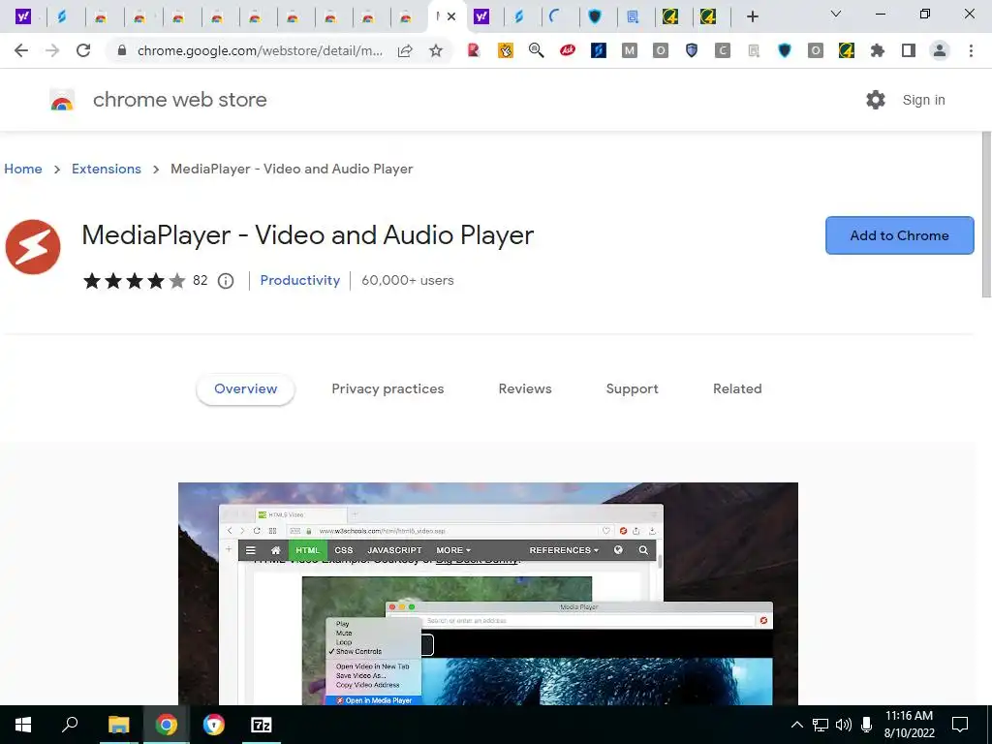
Task: Click the rating info circle icon
Action: [226, 281]
